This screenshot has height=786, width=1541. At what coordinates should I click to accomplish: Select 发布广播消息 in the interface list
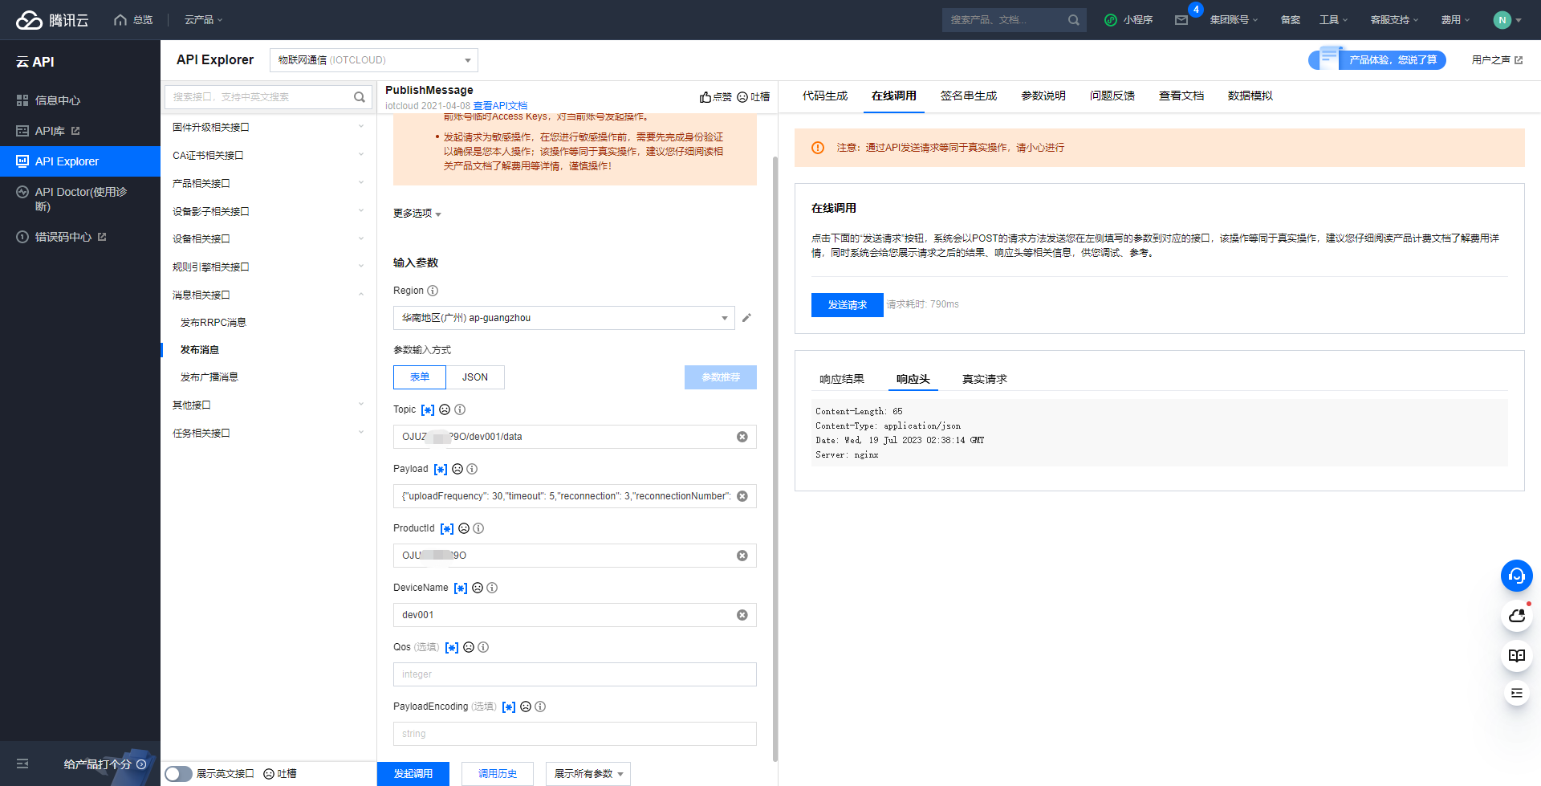point(209,377)
